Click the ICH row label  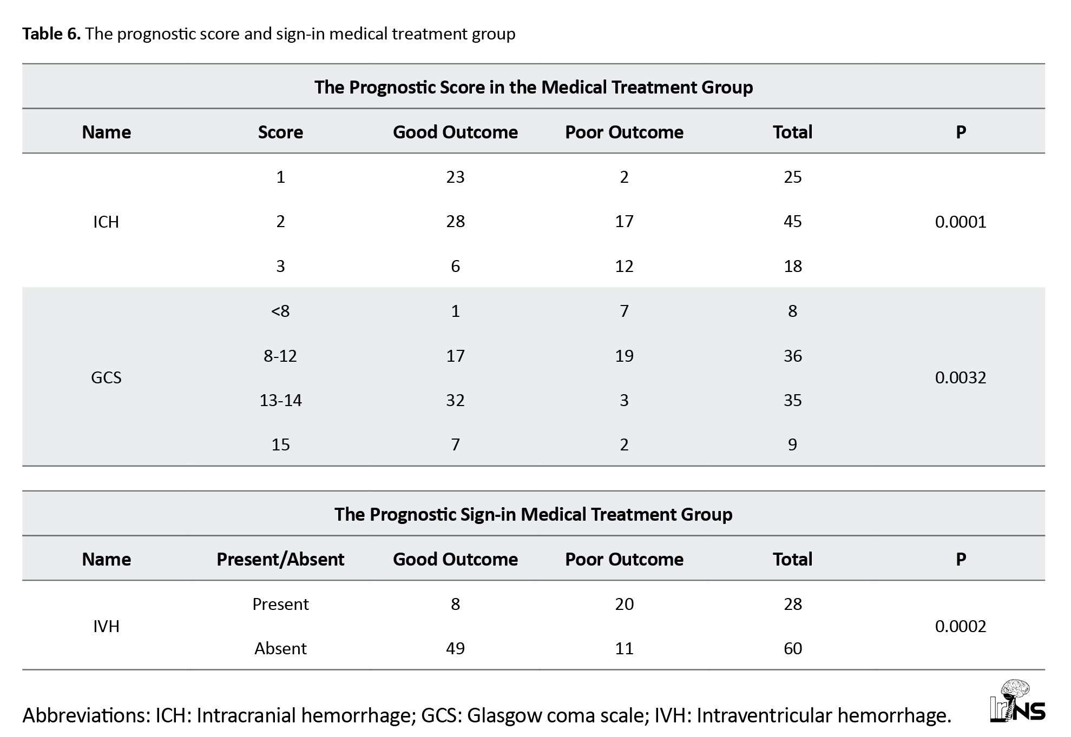106,222
